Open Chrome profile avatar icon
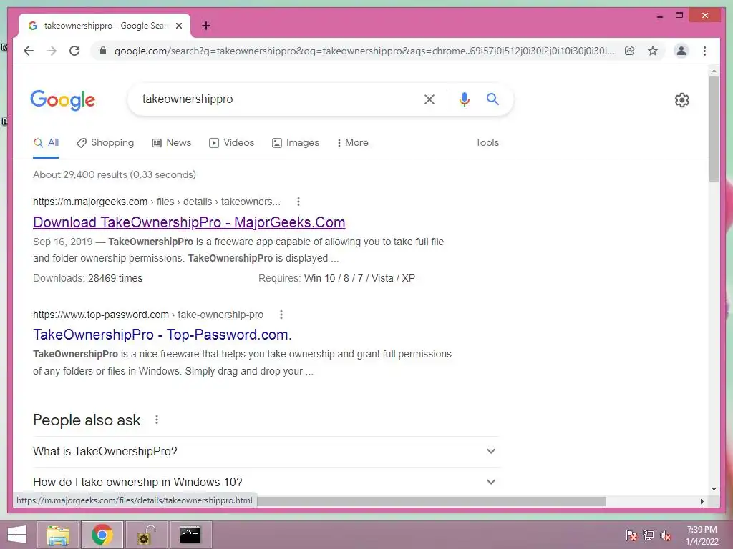The height and width of the screenshot is (549, 733). [681, 51]
